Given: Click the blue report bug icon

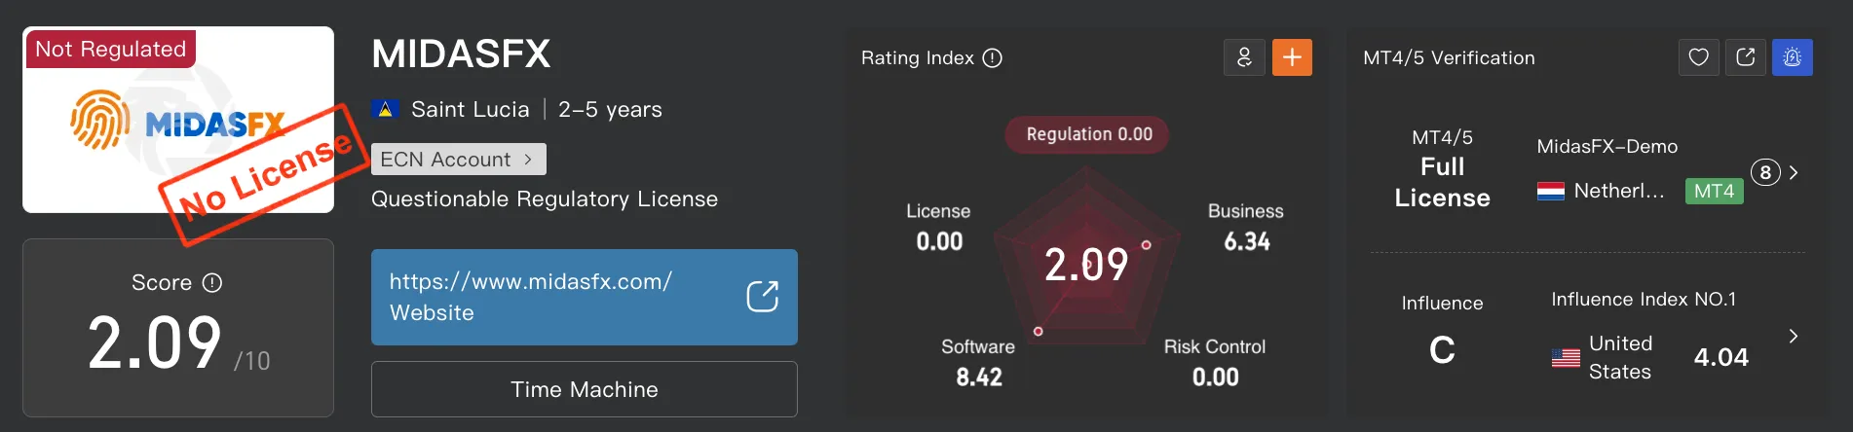Looking at the screenshot, I should pos(1793,57).
